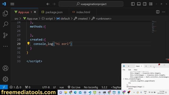This screenshot has height=95, width=169.
Task: Open the Mail app from the taskbar
Action: (80, 92)
